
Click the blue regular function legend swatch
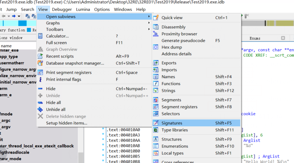pos(29,30)
